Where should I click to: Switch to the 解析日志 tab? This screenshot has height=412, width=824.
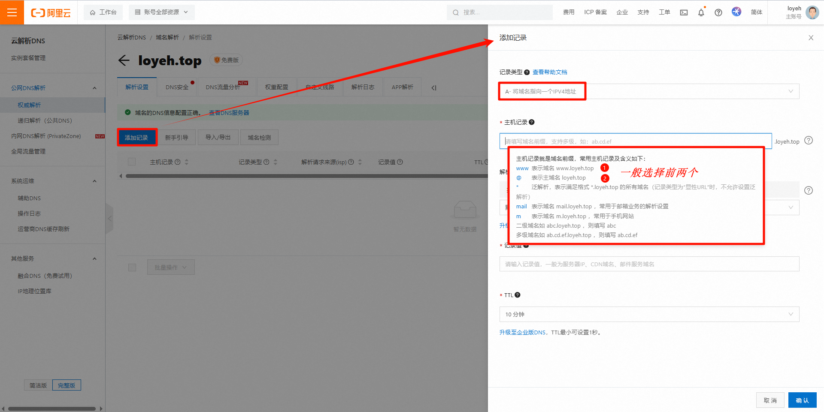coord(363,87)
